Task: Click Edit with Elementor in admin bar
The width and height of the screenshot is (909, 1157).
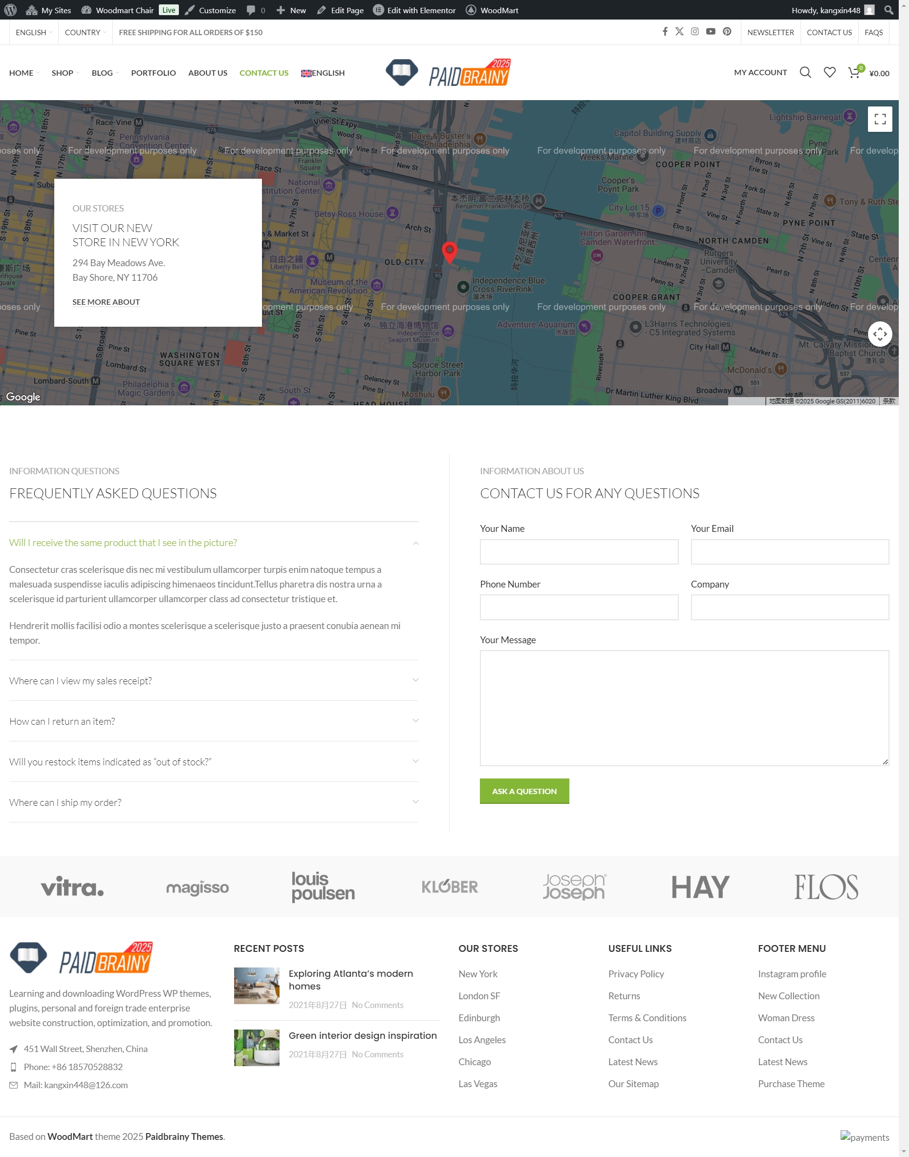Action: tap(414, 10)
